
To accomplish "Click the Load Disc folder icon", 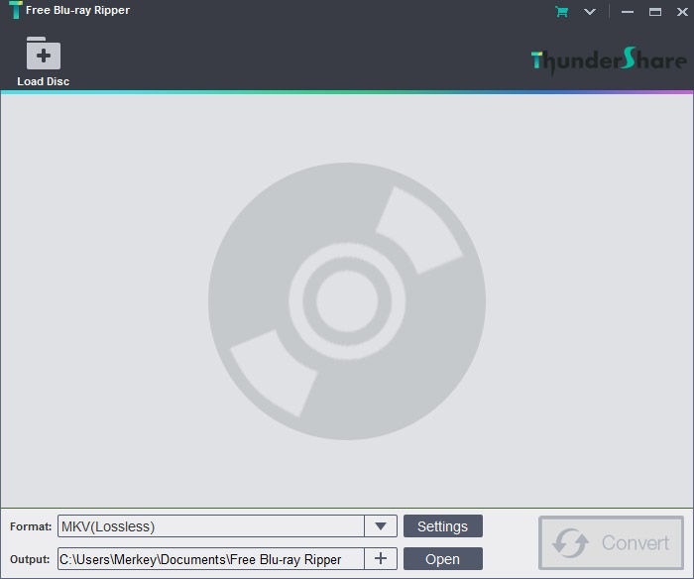I will point(44,54).
